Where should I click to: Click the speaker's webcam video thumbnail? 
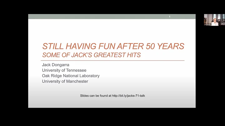click(x=214, y=20)
